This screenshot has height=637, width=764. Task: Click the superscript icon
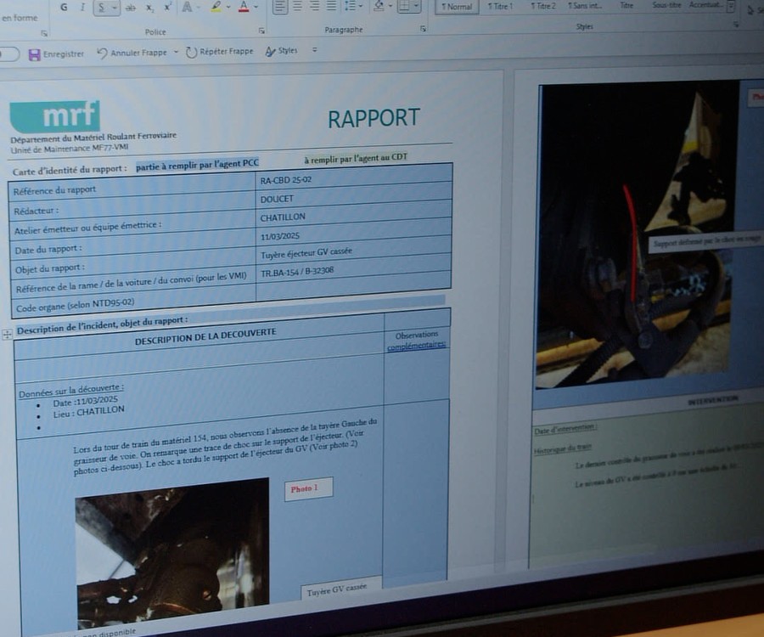(x=167, y=7)
